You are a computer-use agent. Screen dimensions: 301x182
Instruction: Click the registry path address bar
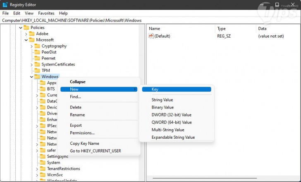[x=150, y=21]
